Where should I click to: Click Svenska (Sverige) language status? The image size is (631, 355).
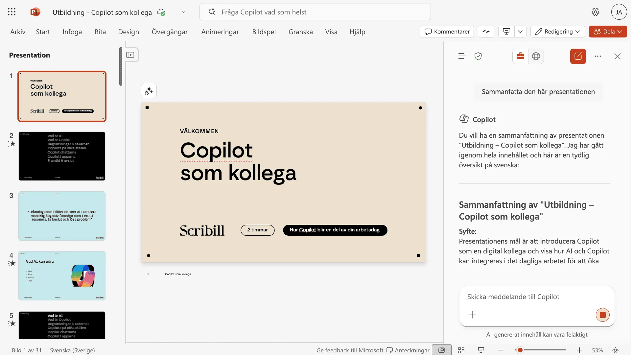pos(72,350)
